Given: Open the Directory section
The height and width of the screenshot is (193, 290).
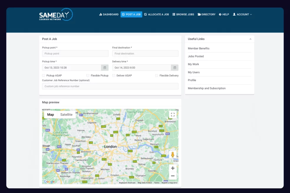Looking at the screenshot, I should (x=206, y=14).
